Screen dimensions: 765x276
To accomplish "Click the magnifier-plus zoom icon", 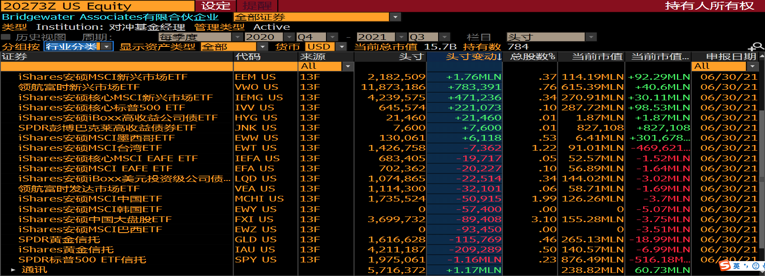I will pos(756,47).
